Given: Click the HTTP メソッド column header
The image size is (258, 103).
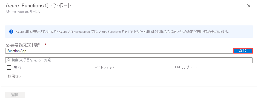Looking at the screenshot, I should tap(104, 67).
